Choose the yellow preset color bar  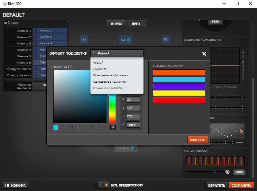point(179,93)
